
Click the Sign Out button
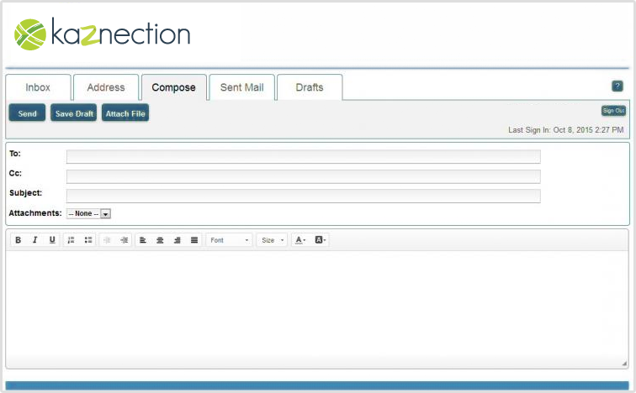613,111
